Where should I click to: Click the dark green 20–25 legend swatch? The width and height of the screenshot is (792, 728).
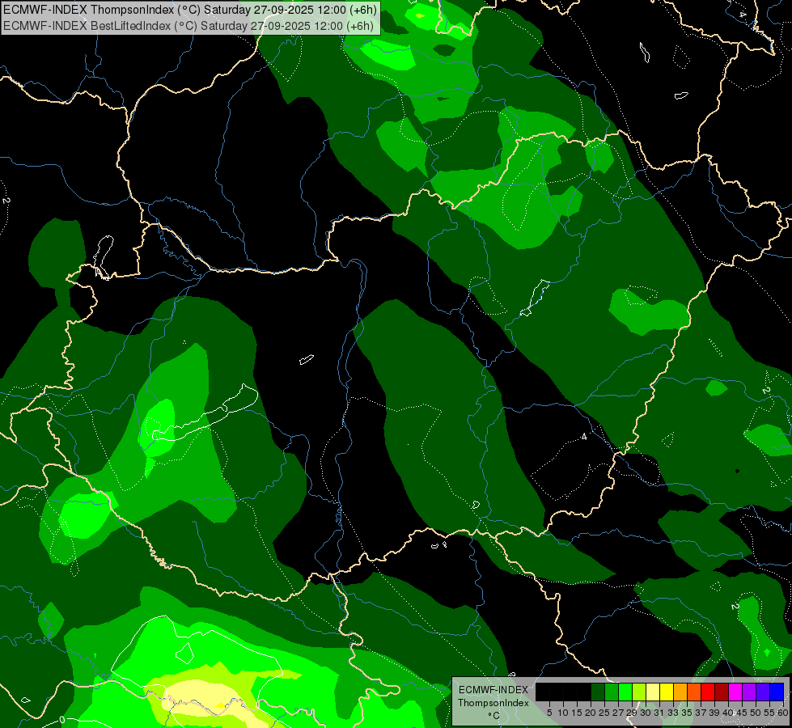click(598, 692)
